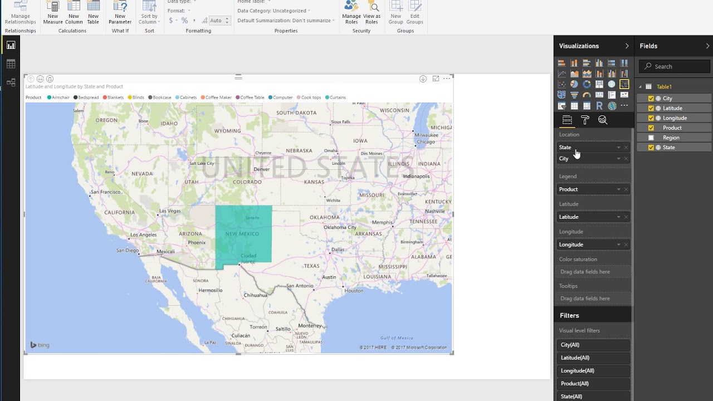Open the City field well dropdown arrow
The image size is (713, 401).
618,159
